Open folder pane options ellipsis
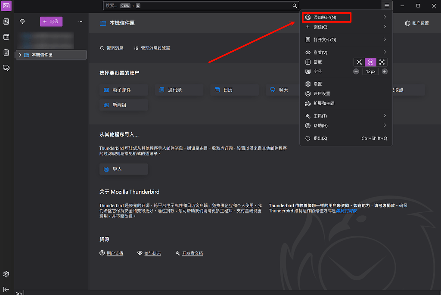441x295 pixels. click(x=80, y=22)
